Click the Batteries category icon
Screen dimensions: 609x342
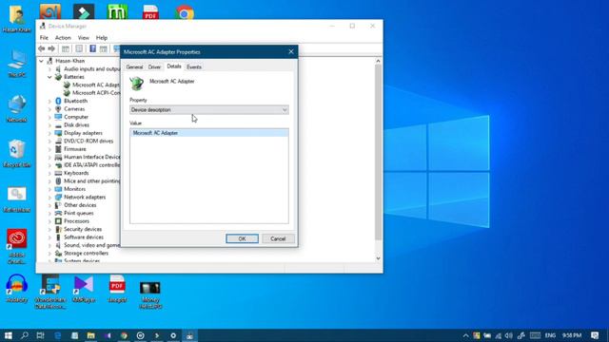58,77
